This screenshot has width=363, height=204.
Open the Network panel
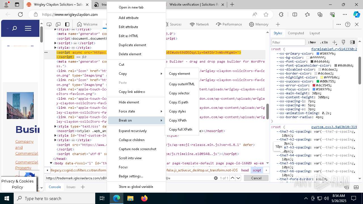pos(199,24)
